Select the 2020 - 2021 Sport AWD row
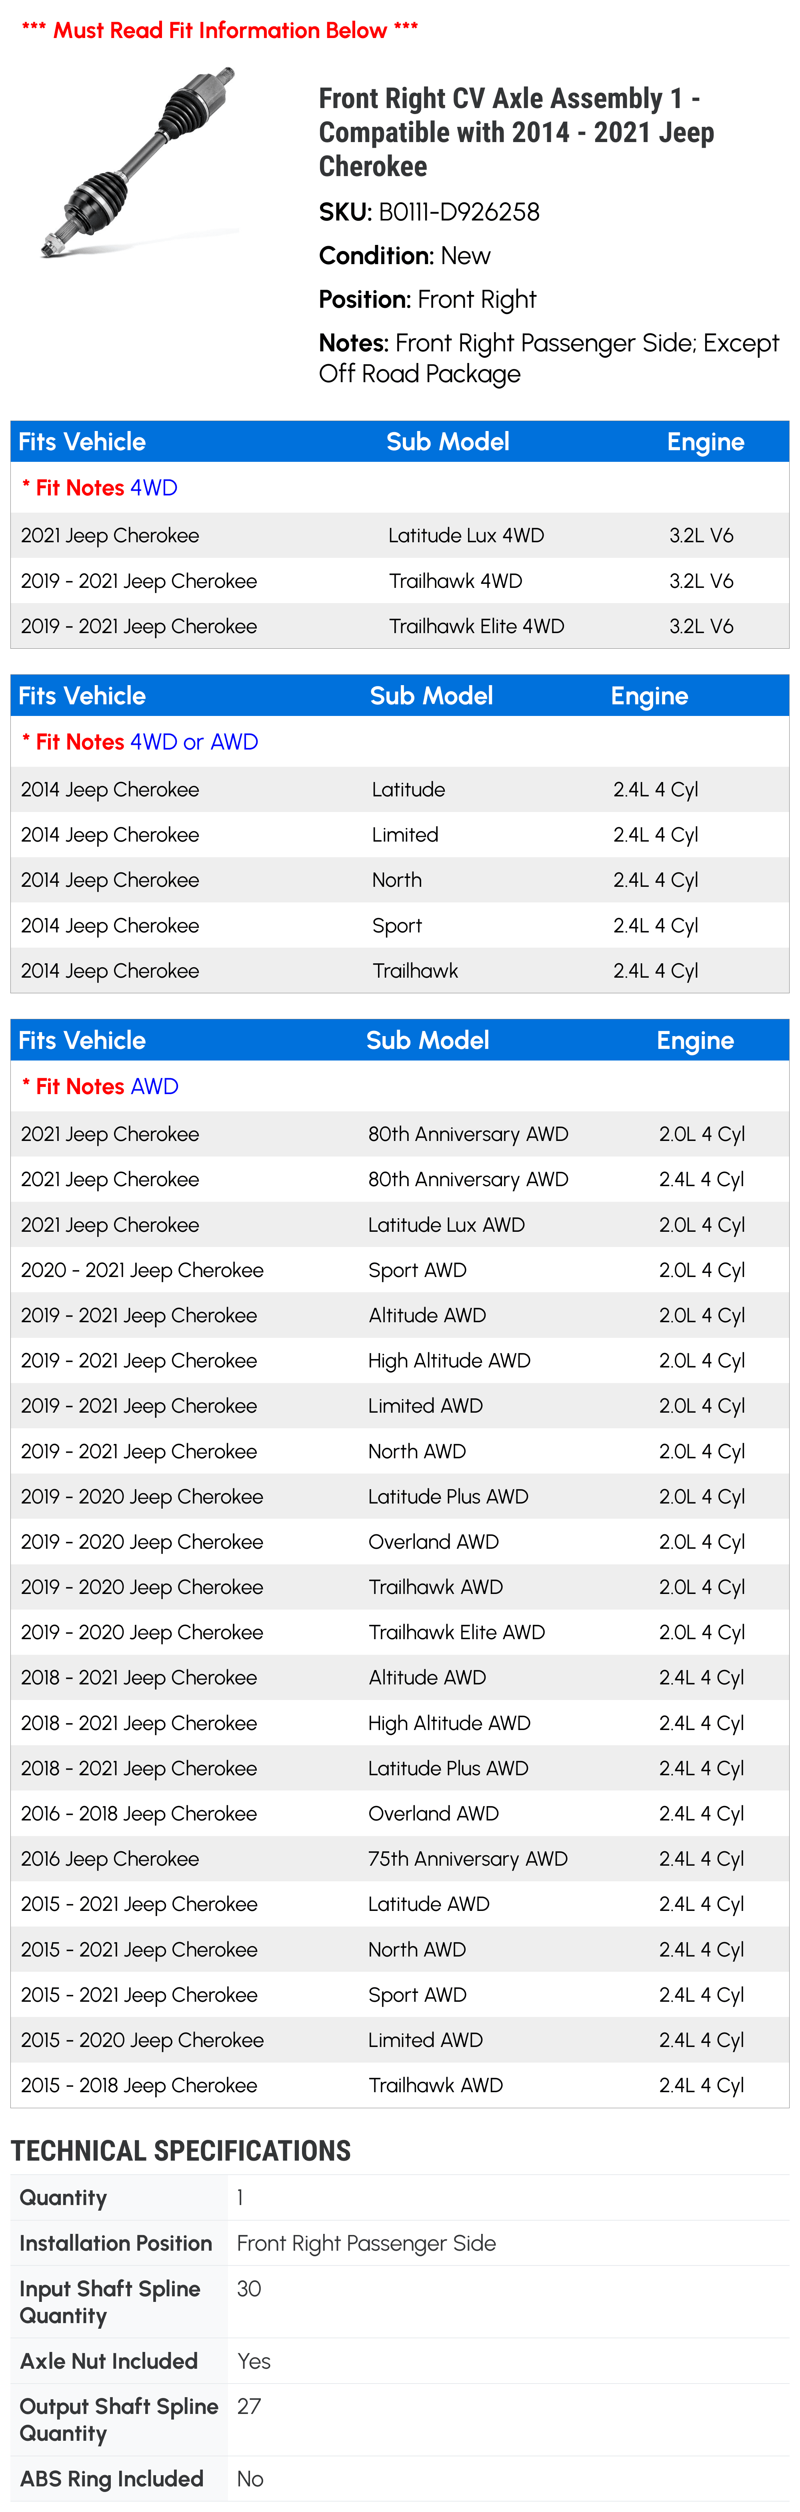This screenshot has height=2512, width=800. point(400,1270)
